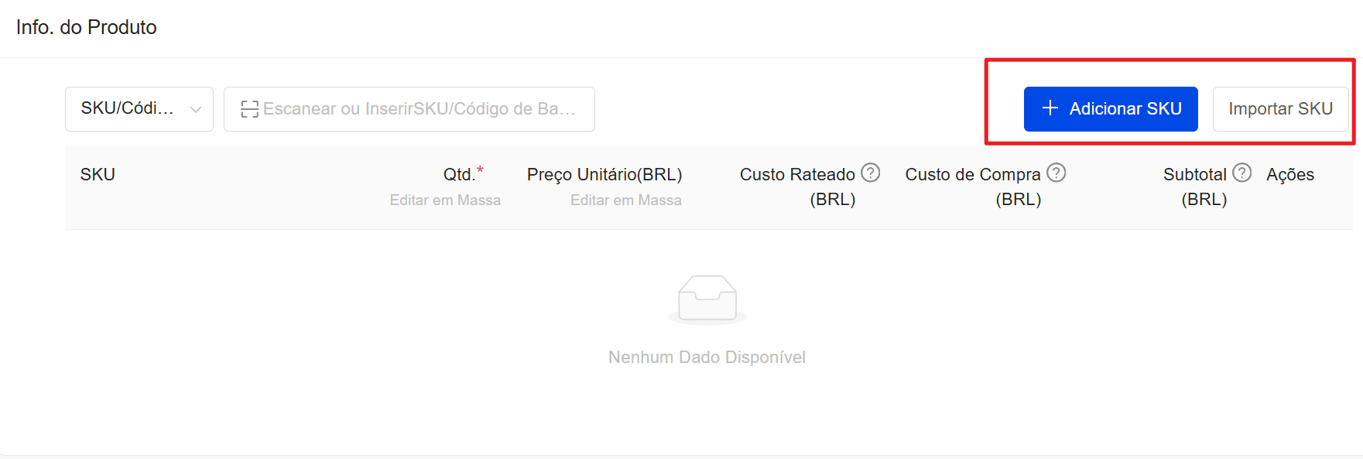Click the help icon next to Custo Rateado

coord(871,173)
